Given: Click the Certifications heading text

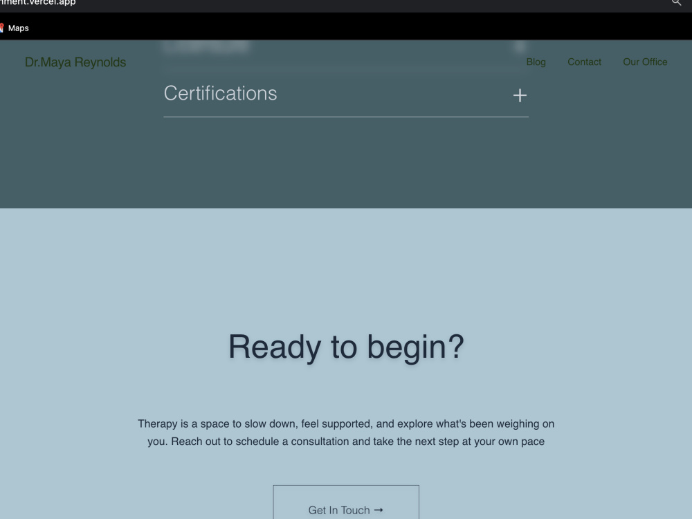Looking at the screenshot, I should pyautogui.click(x=220, y=93).
